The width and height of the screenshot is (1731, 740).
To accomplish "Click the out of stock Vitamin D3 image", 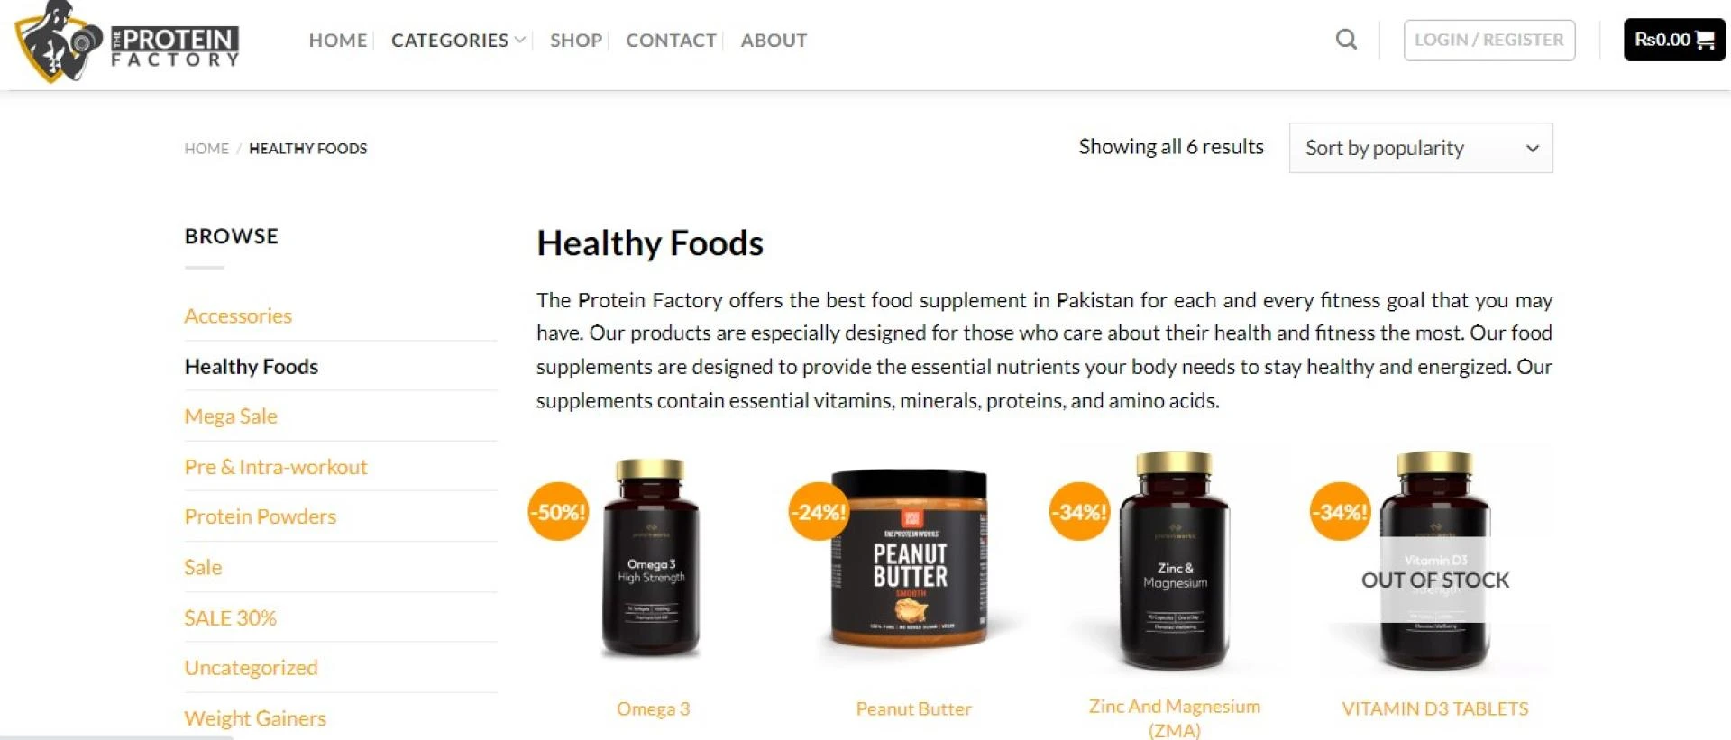I will point(1434,561).
